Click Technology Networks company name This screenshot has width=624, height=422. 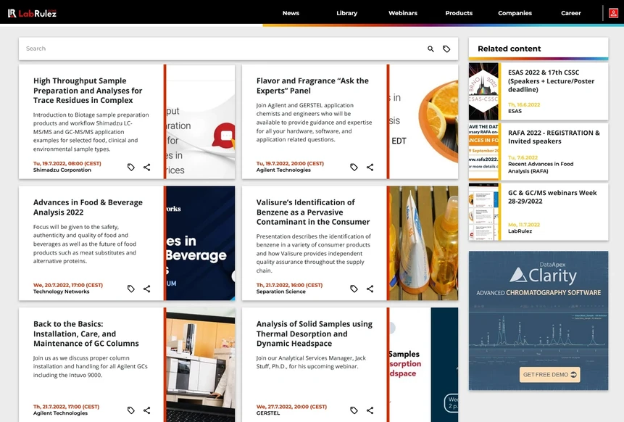(62, 291)
